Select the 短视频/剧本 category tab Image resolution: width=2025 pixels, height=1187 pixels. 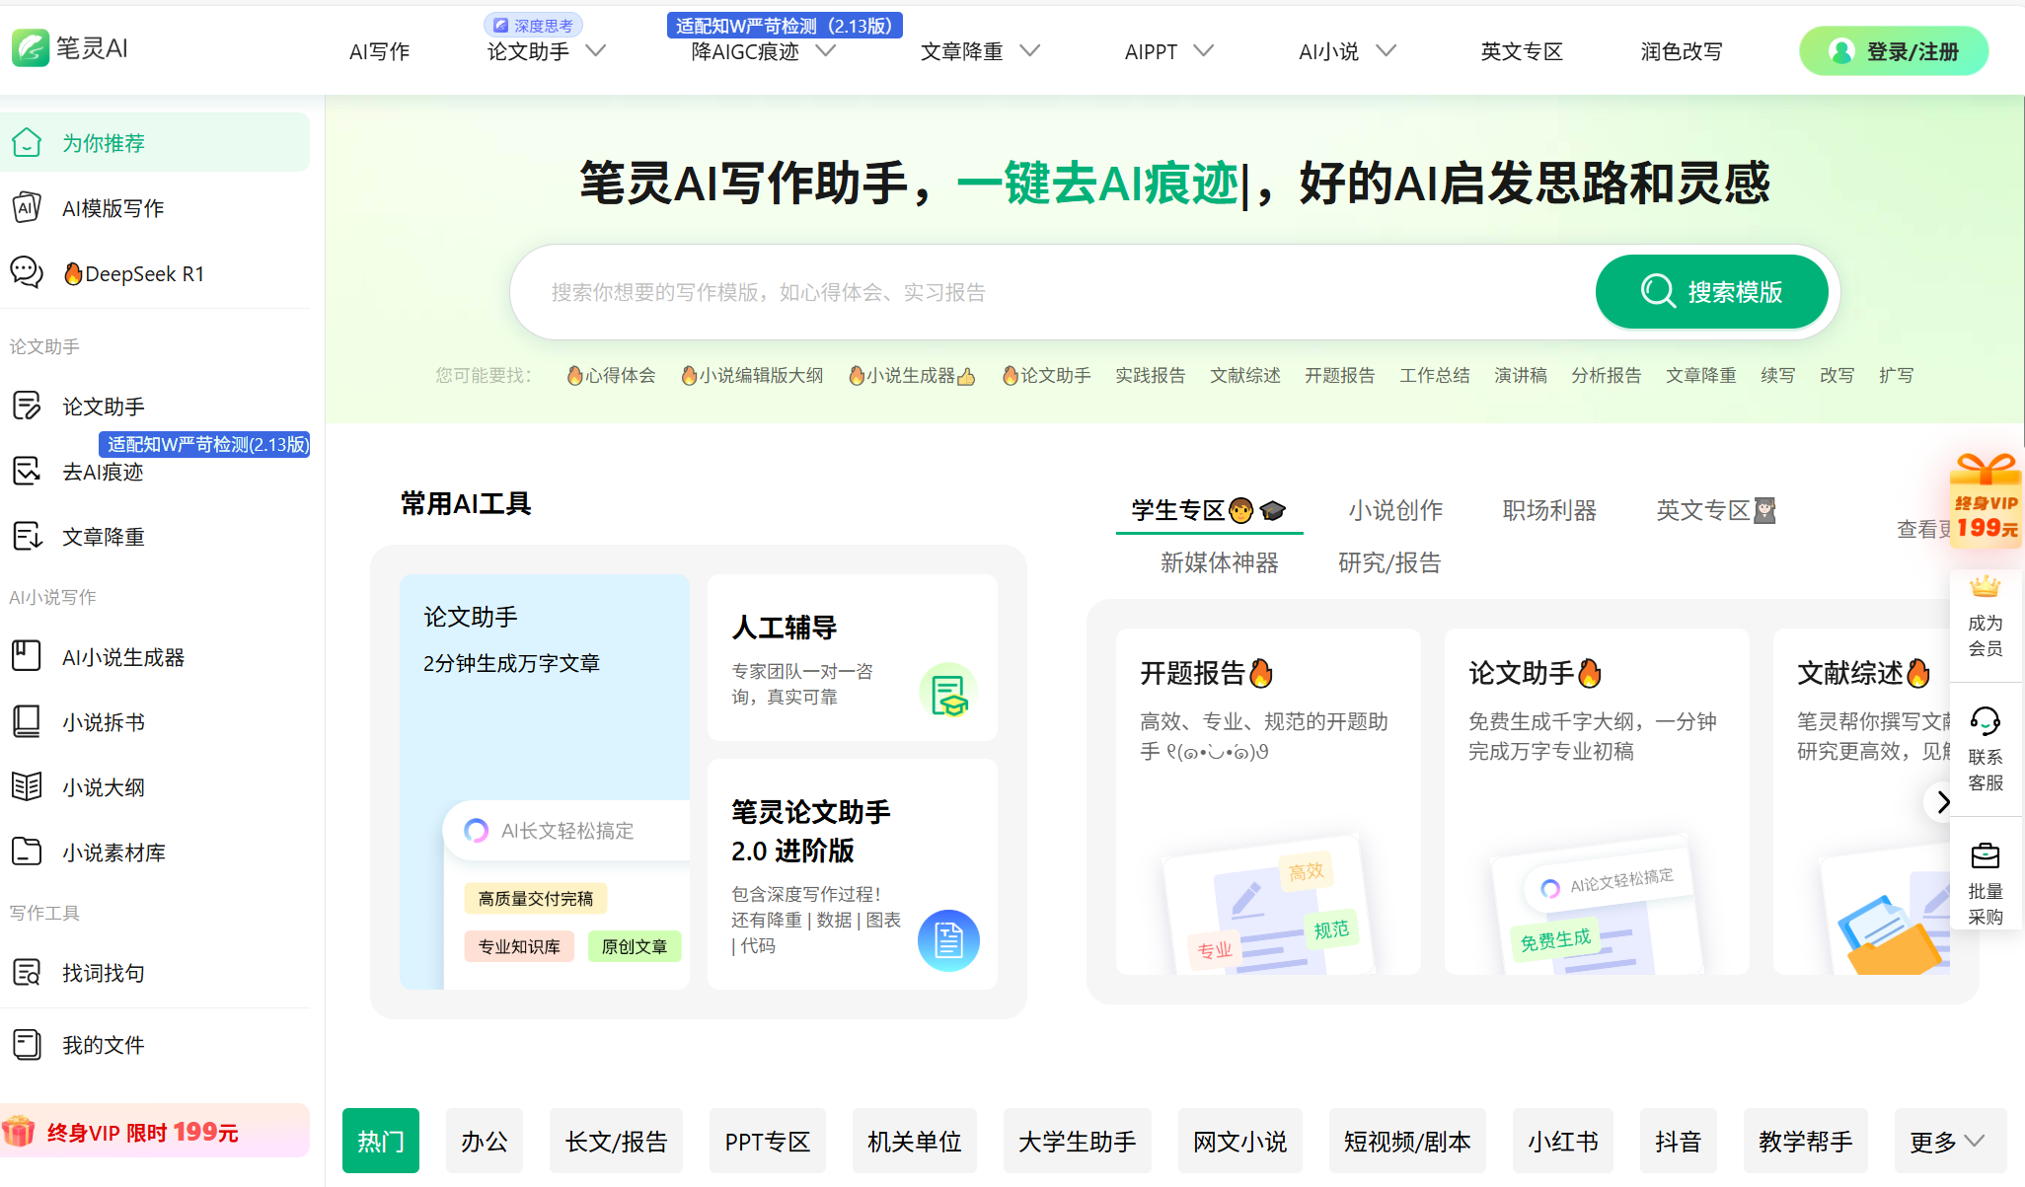[x=1407, y=1141]
